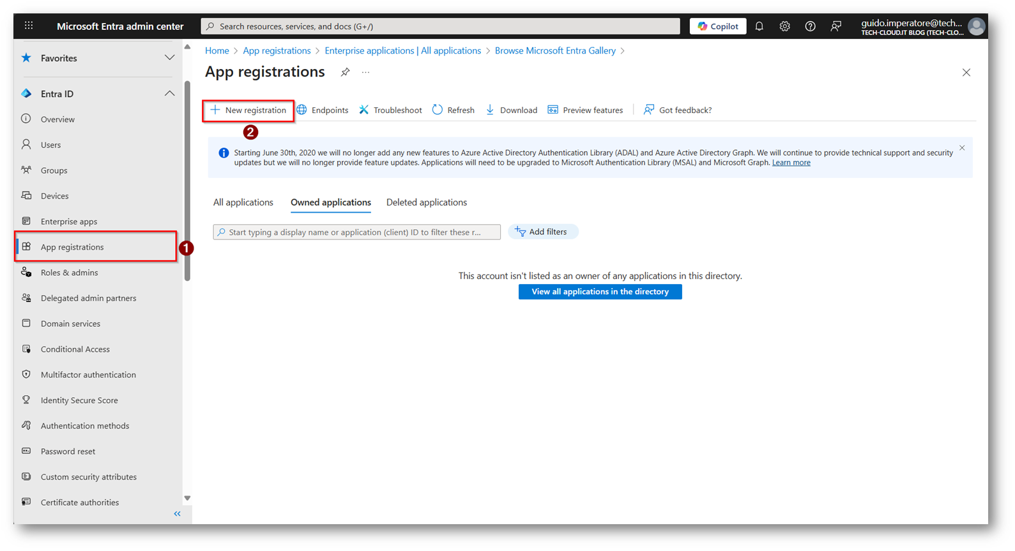Click the Groups icon in the sidebar

pyautogui.click(x=26, y=170)
